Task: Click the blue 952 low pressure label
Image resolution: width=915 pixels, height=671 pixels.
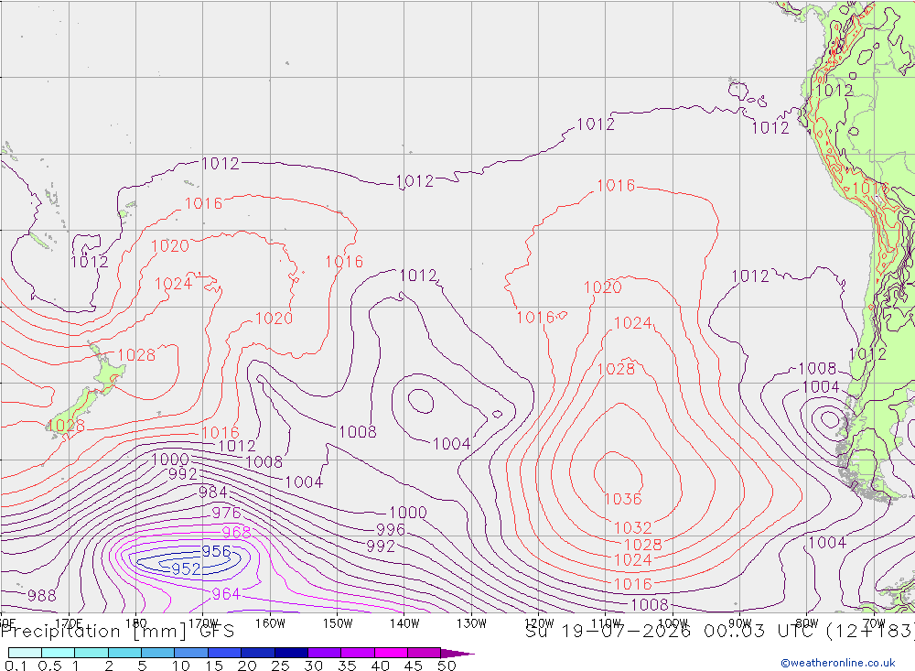Action: [186, 568]
